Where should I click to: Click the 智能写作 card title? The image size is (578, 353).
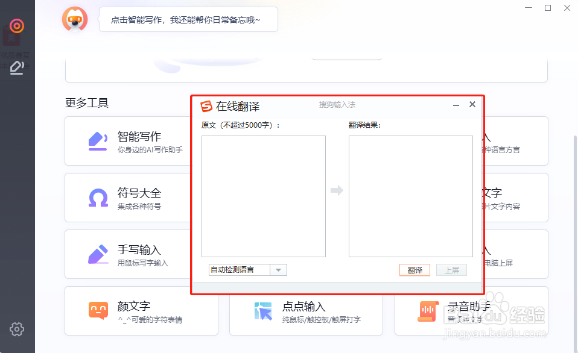[x=139, y=137]
